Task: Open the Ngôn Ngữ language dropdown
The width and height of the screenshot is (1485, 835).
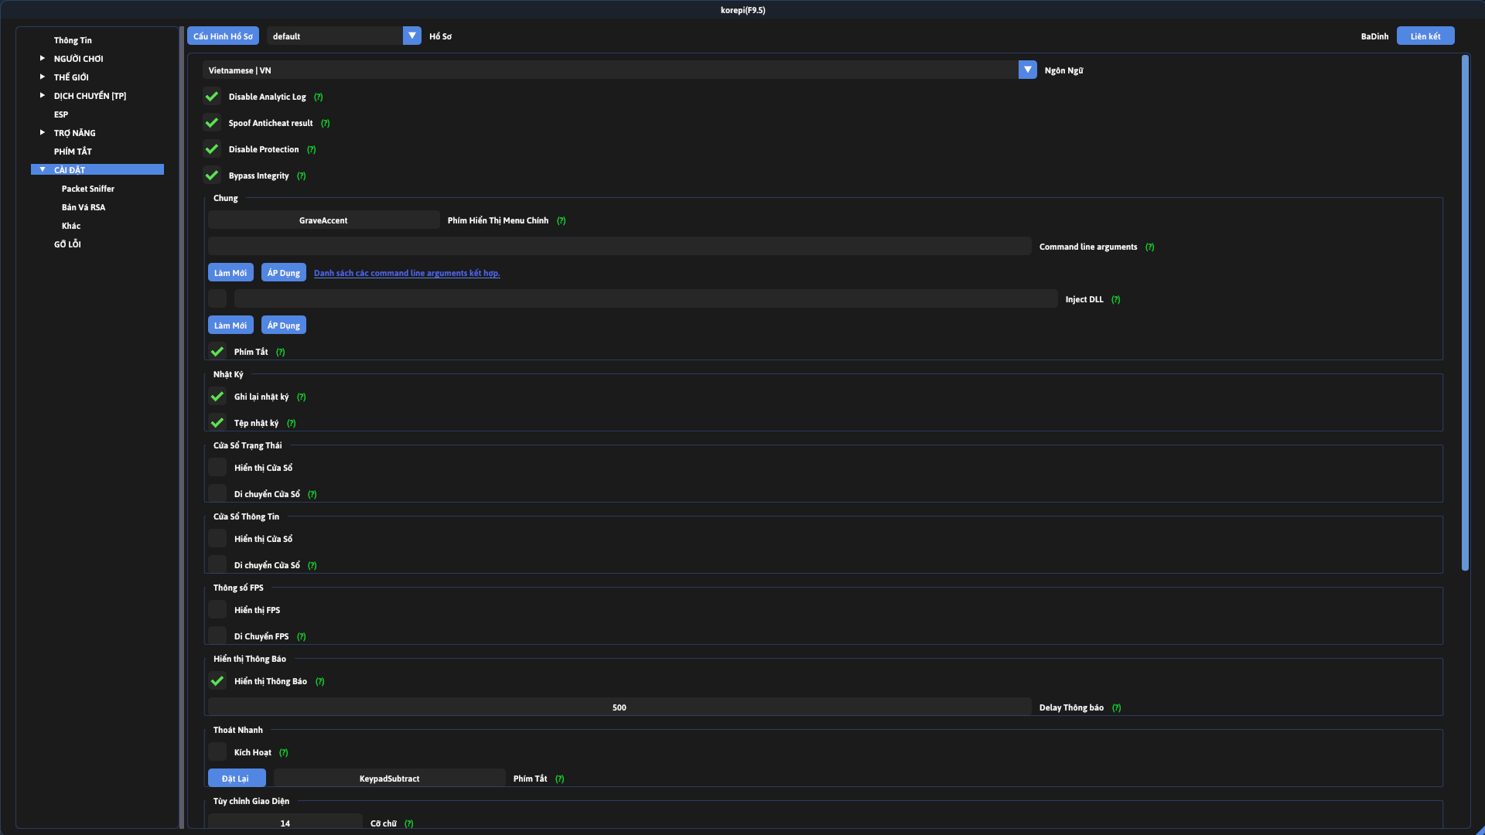Action: coord(1027,70)
